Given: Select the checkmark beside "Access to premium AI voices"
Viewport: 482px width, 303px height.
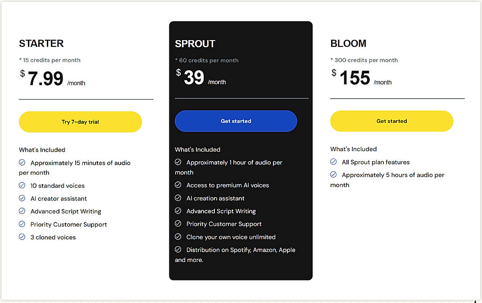Looking at the screenshot, I should point(177,185).
